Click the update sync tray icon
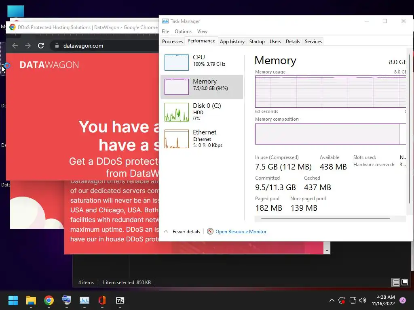414x310 pixels. click(342, 300)
